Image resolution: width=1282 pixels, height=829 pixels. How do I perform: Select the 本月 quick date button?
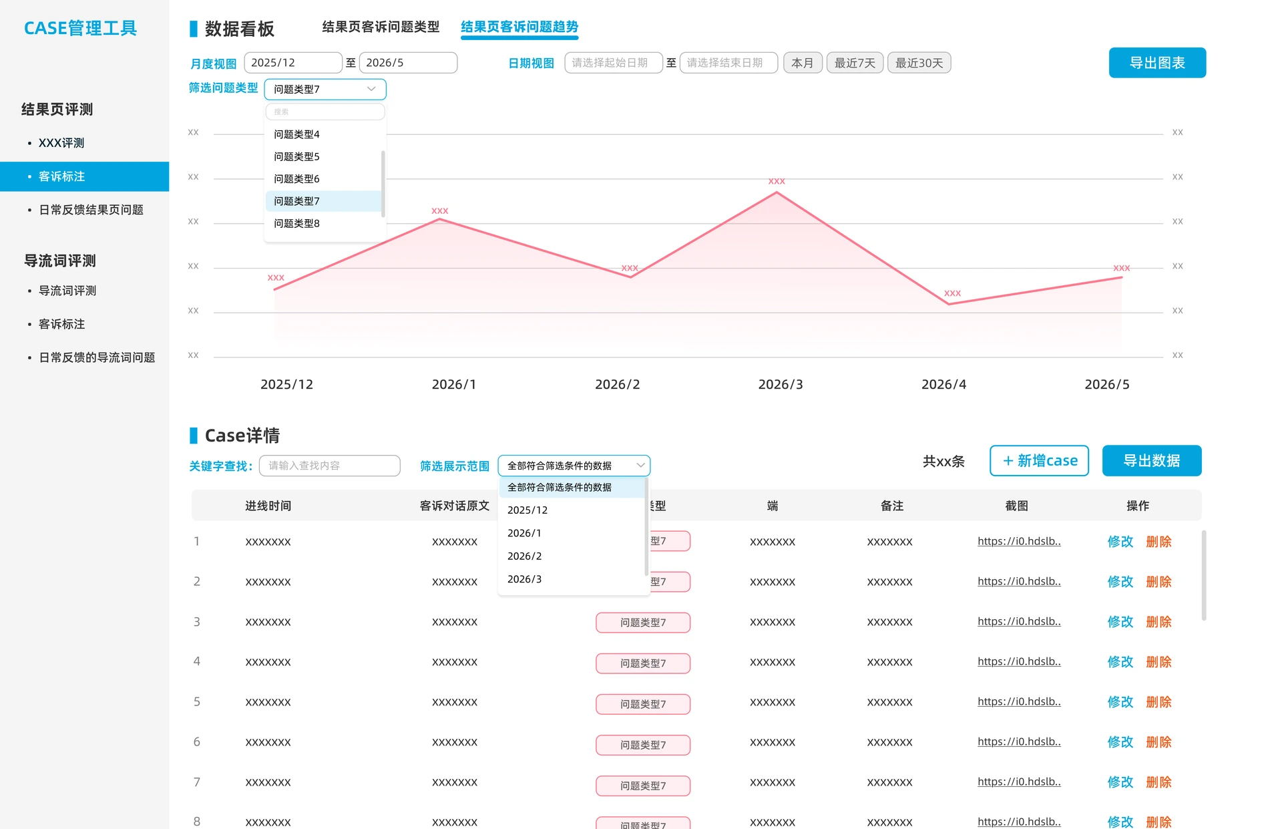click(803, 63)
